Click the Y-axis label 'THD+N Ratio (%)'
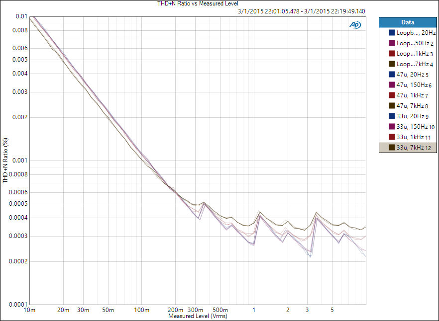This screenshot has height=321, width=439. (x=5, y=160)
